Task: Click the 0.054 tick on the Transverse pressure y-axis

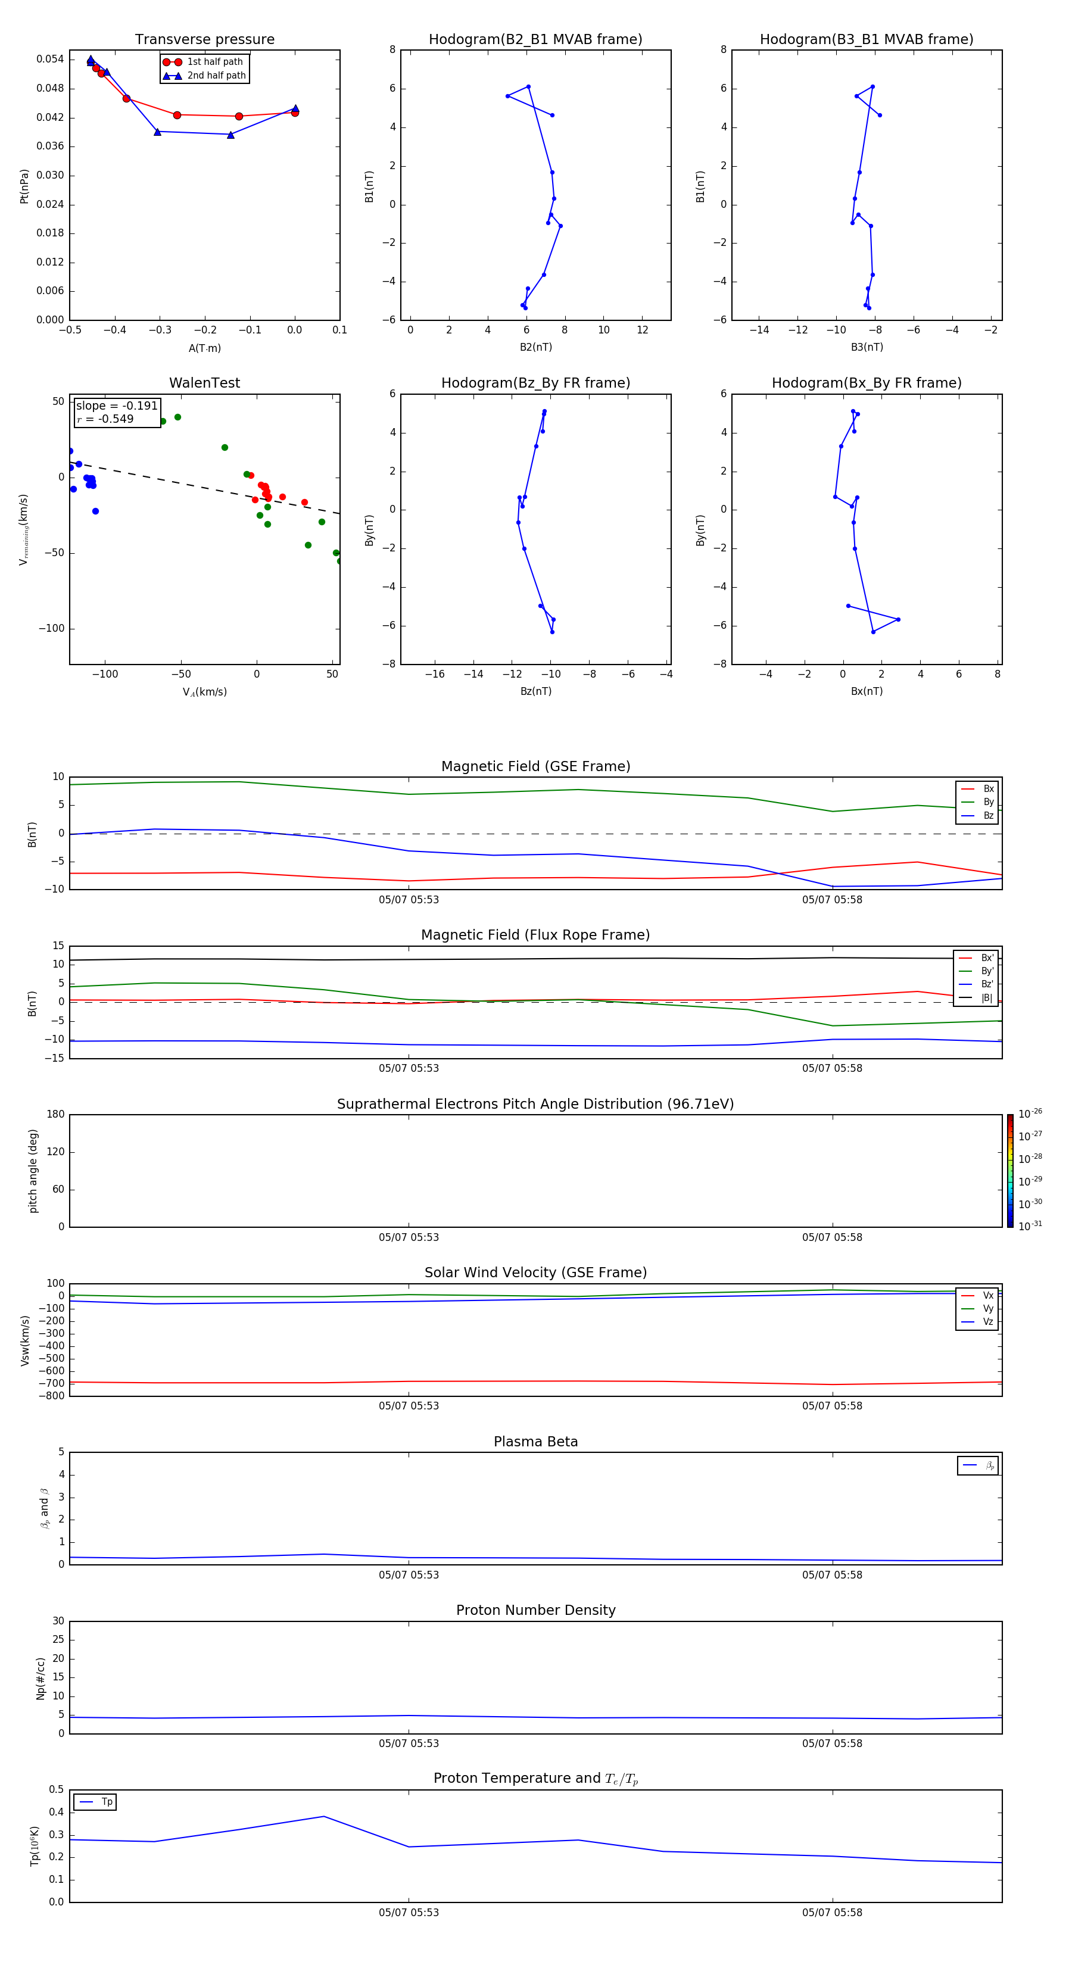Action: 51,59
